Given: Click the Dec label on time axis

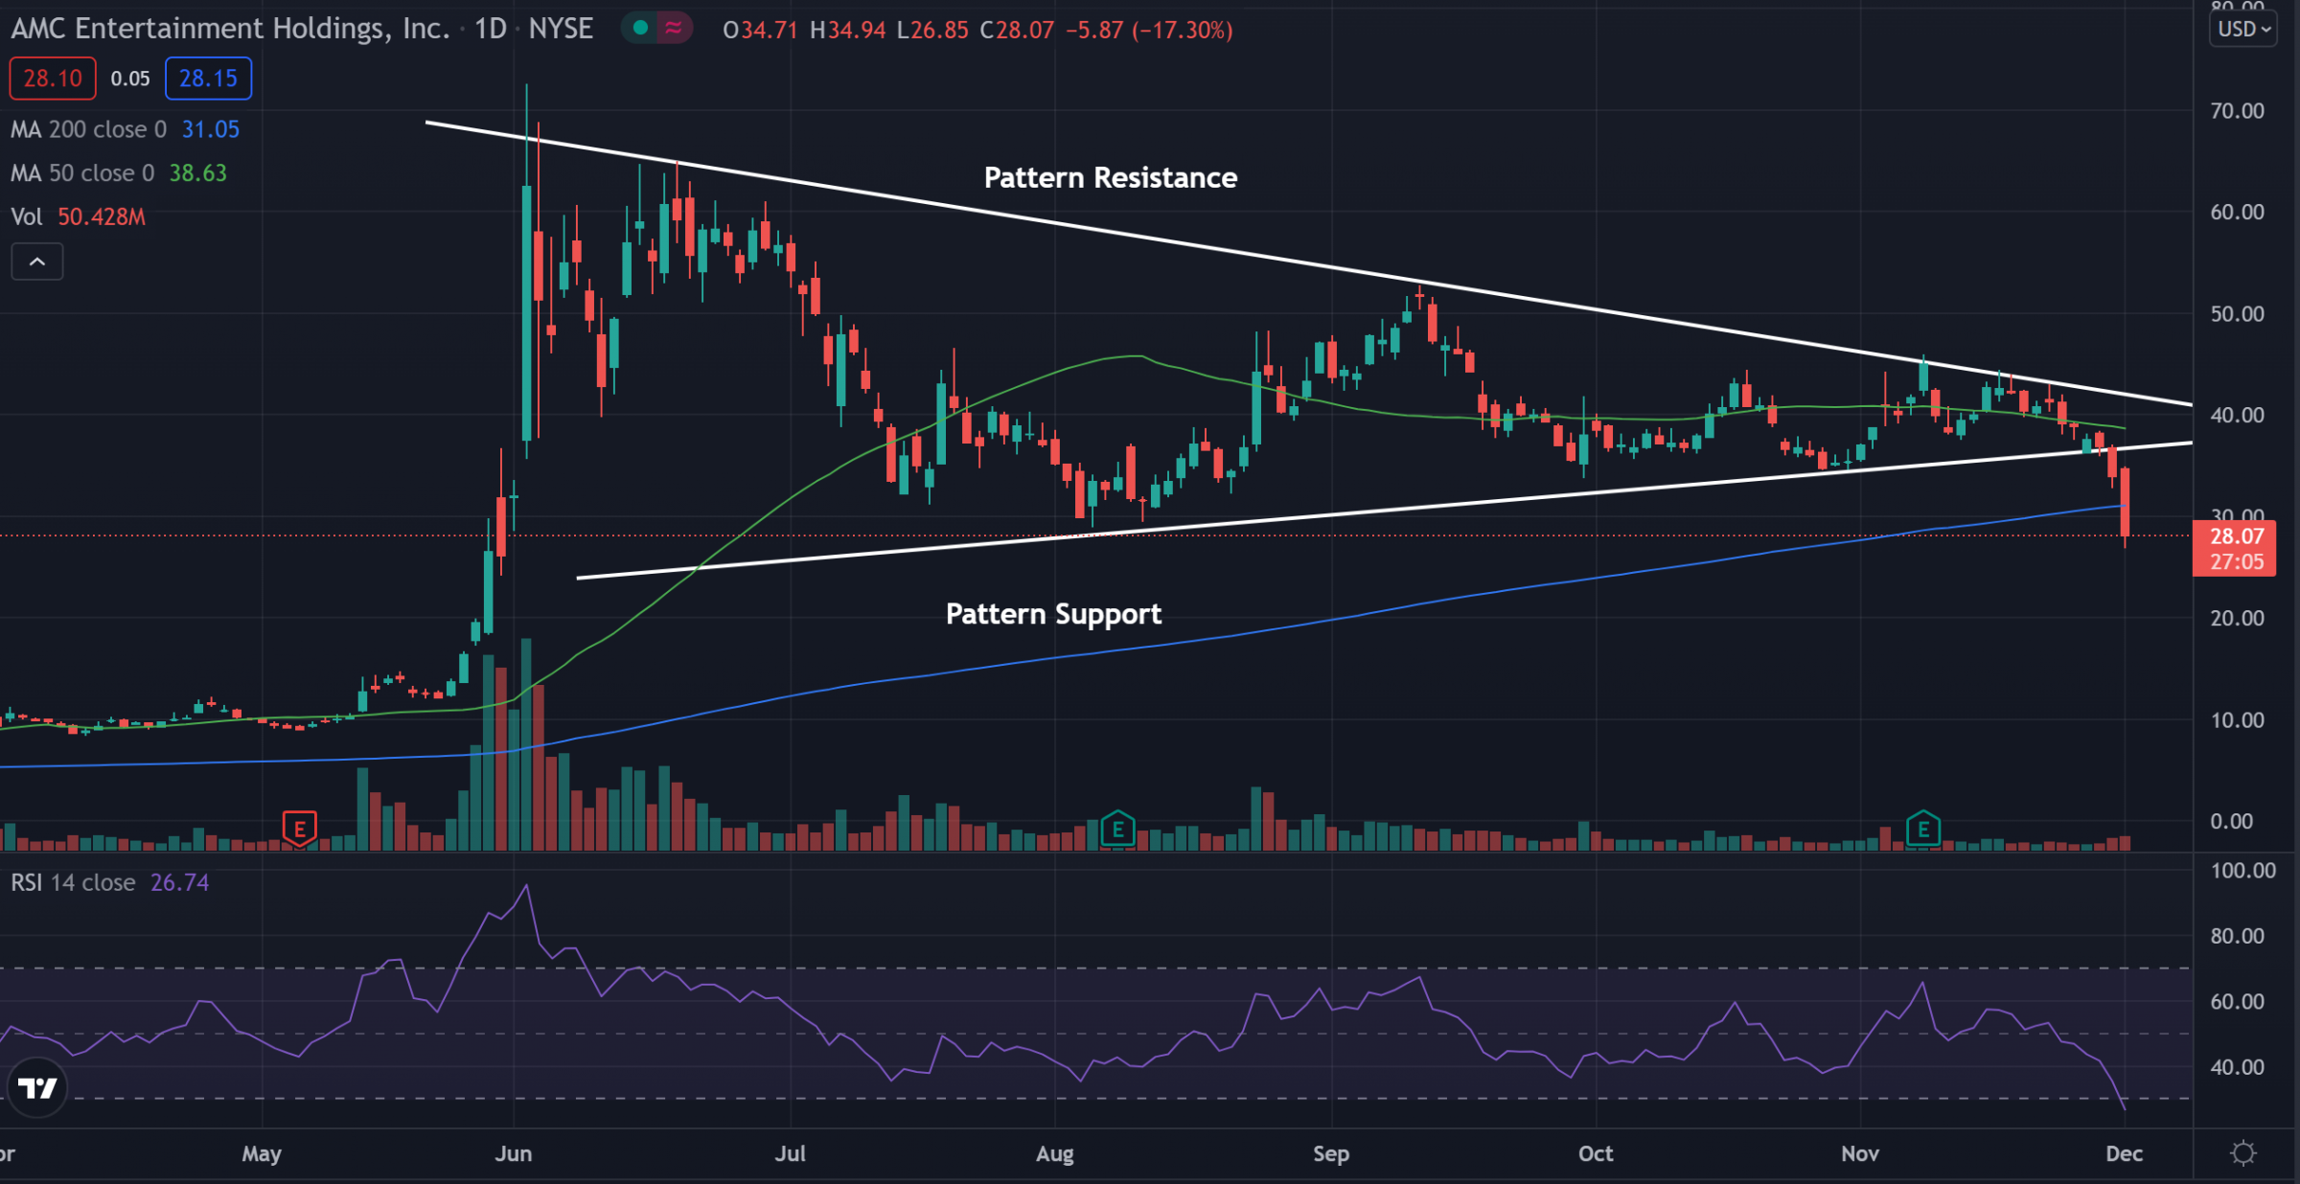Looking at the screenshot, I should (2124, 1153).
